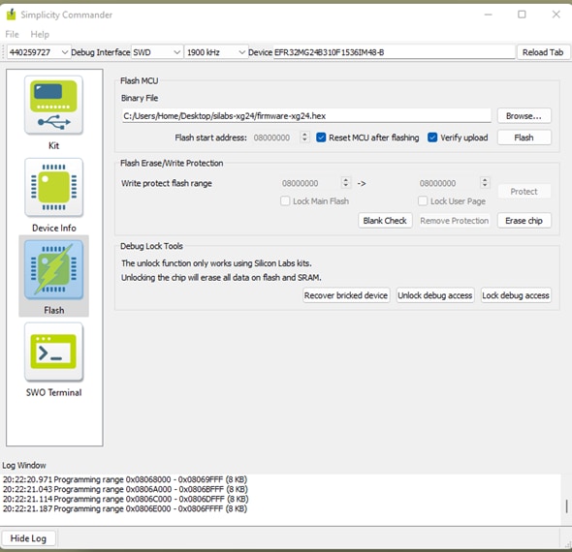Select the Device Info chip icon
This screenshot has height=552, width=572.
click(x=53, y=187)
